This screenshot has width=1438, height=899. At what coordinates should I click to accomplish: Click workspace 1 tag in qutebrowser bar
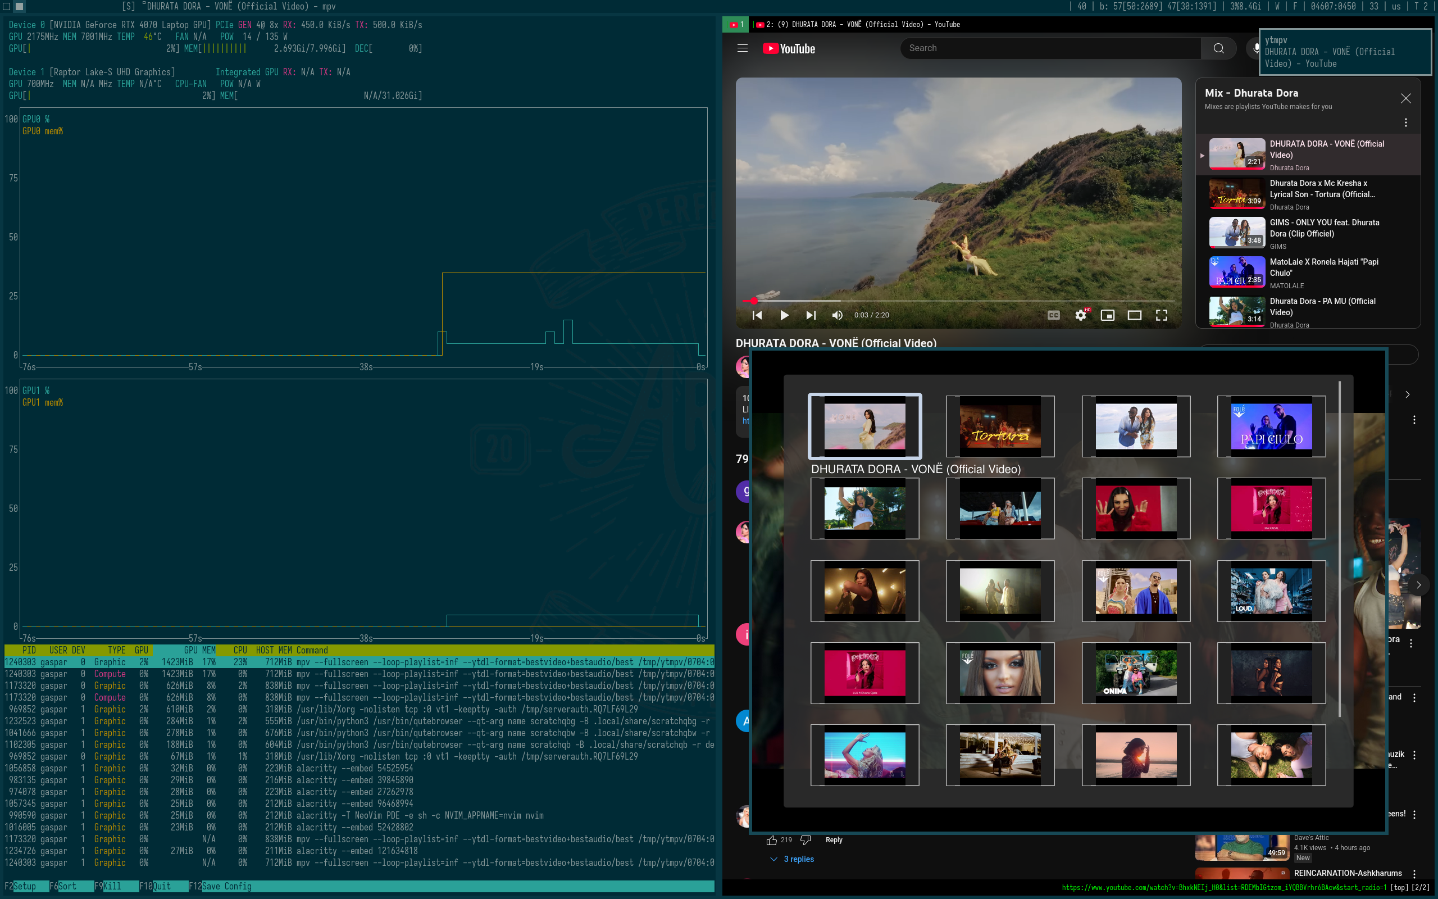[736, 24]
